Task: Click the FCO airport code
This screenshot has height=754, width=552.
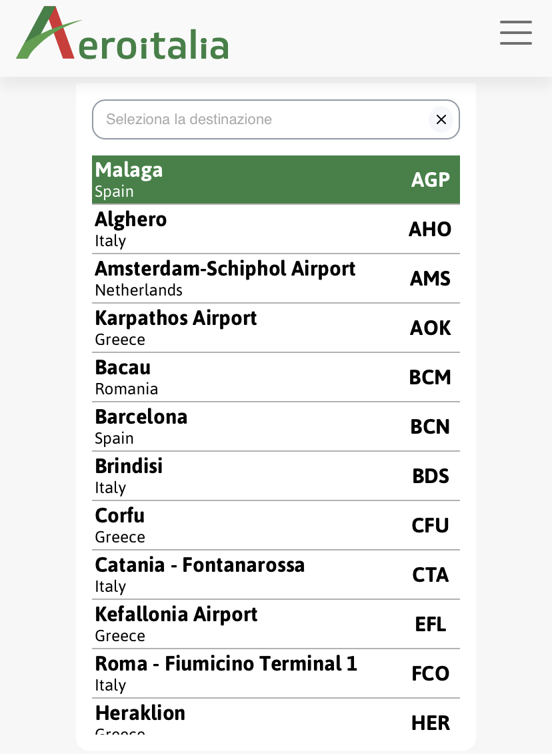Action: (x=430, y=674)
